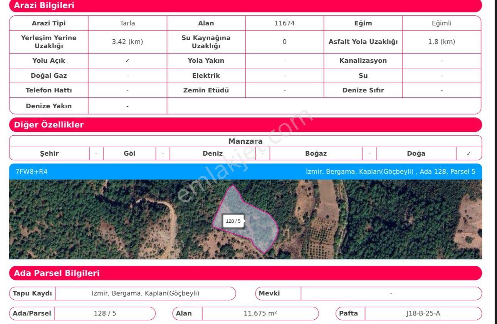Click the Denize Yakın label
Image resolution: width=497 pixels, height=324 pixels.
pos(49,106)
